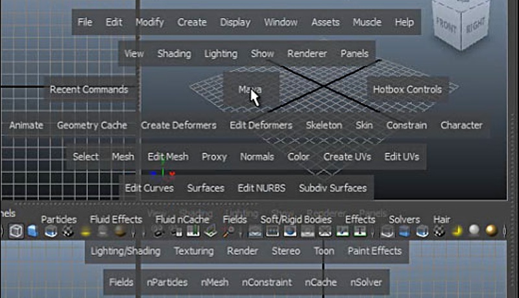
Task: Open the Help menu
Action: coord(404,23)
